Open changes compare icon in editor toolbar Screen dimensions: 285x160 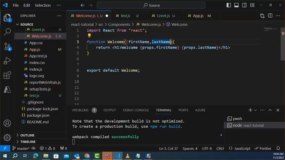(x=262, y=16)
